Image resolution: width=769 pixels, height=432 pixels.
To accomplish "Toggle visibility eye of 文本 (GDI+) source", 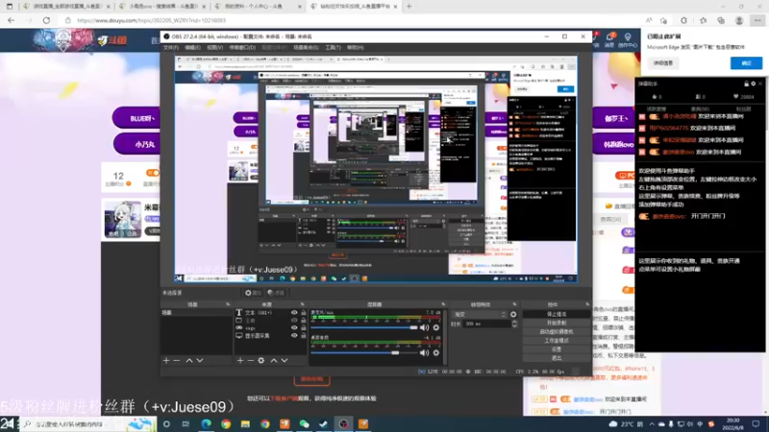I will point(294,313).
